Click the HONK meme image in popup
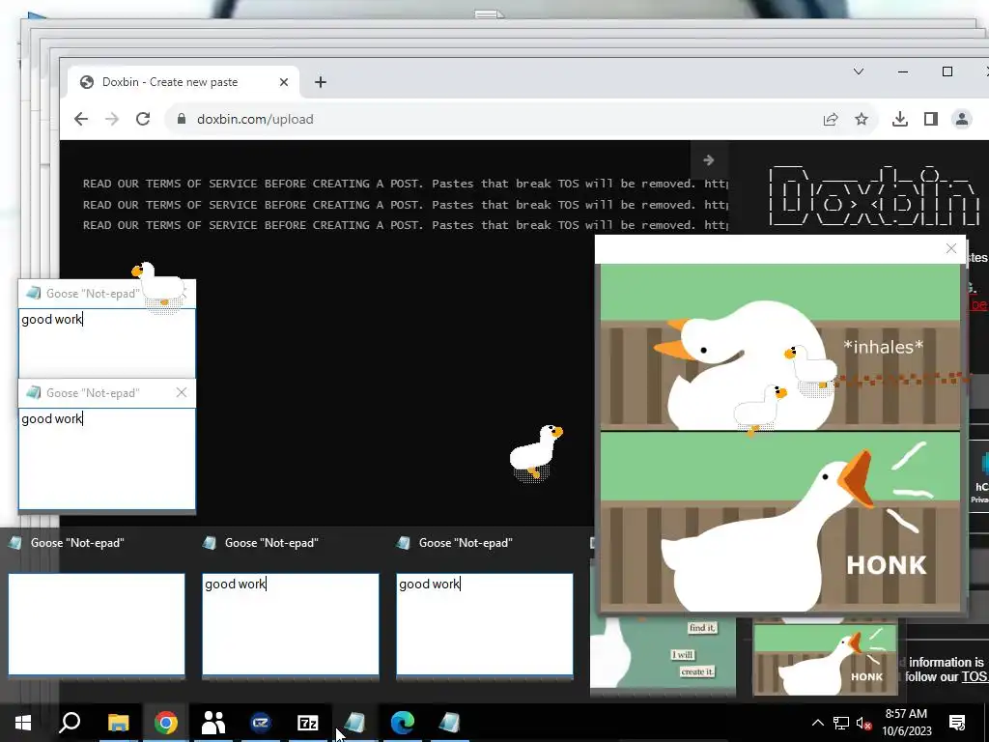 point(780,438)
